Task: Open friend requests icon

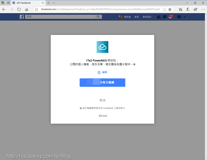Action: point(159,17)
